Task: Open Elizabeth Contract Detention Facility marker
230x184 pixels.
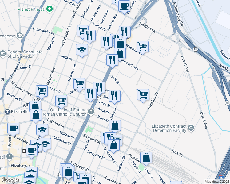Action: pyautogui.click(x=191, y=128)
